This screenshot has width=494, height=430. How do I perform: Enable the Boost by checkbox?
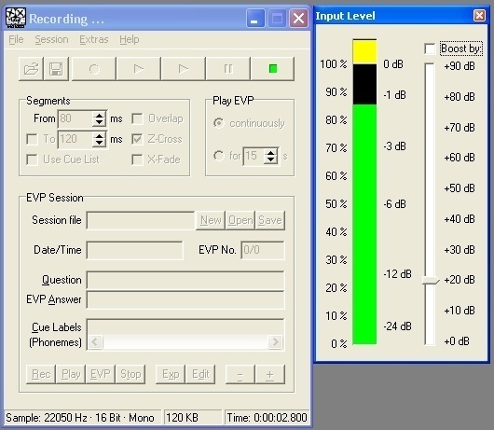tap(430, 49)
